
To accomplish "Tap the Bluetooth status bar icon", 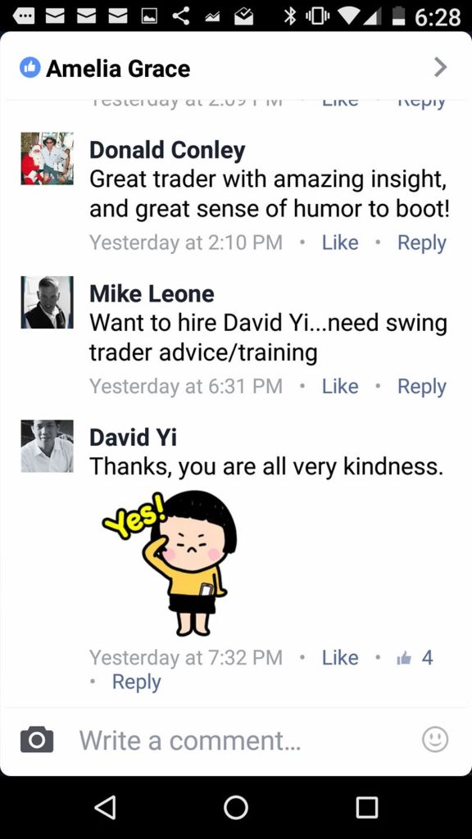I will coord(290,16).
